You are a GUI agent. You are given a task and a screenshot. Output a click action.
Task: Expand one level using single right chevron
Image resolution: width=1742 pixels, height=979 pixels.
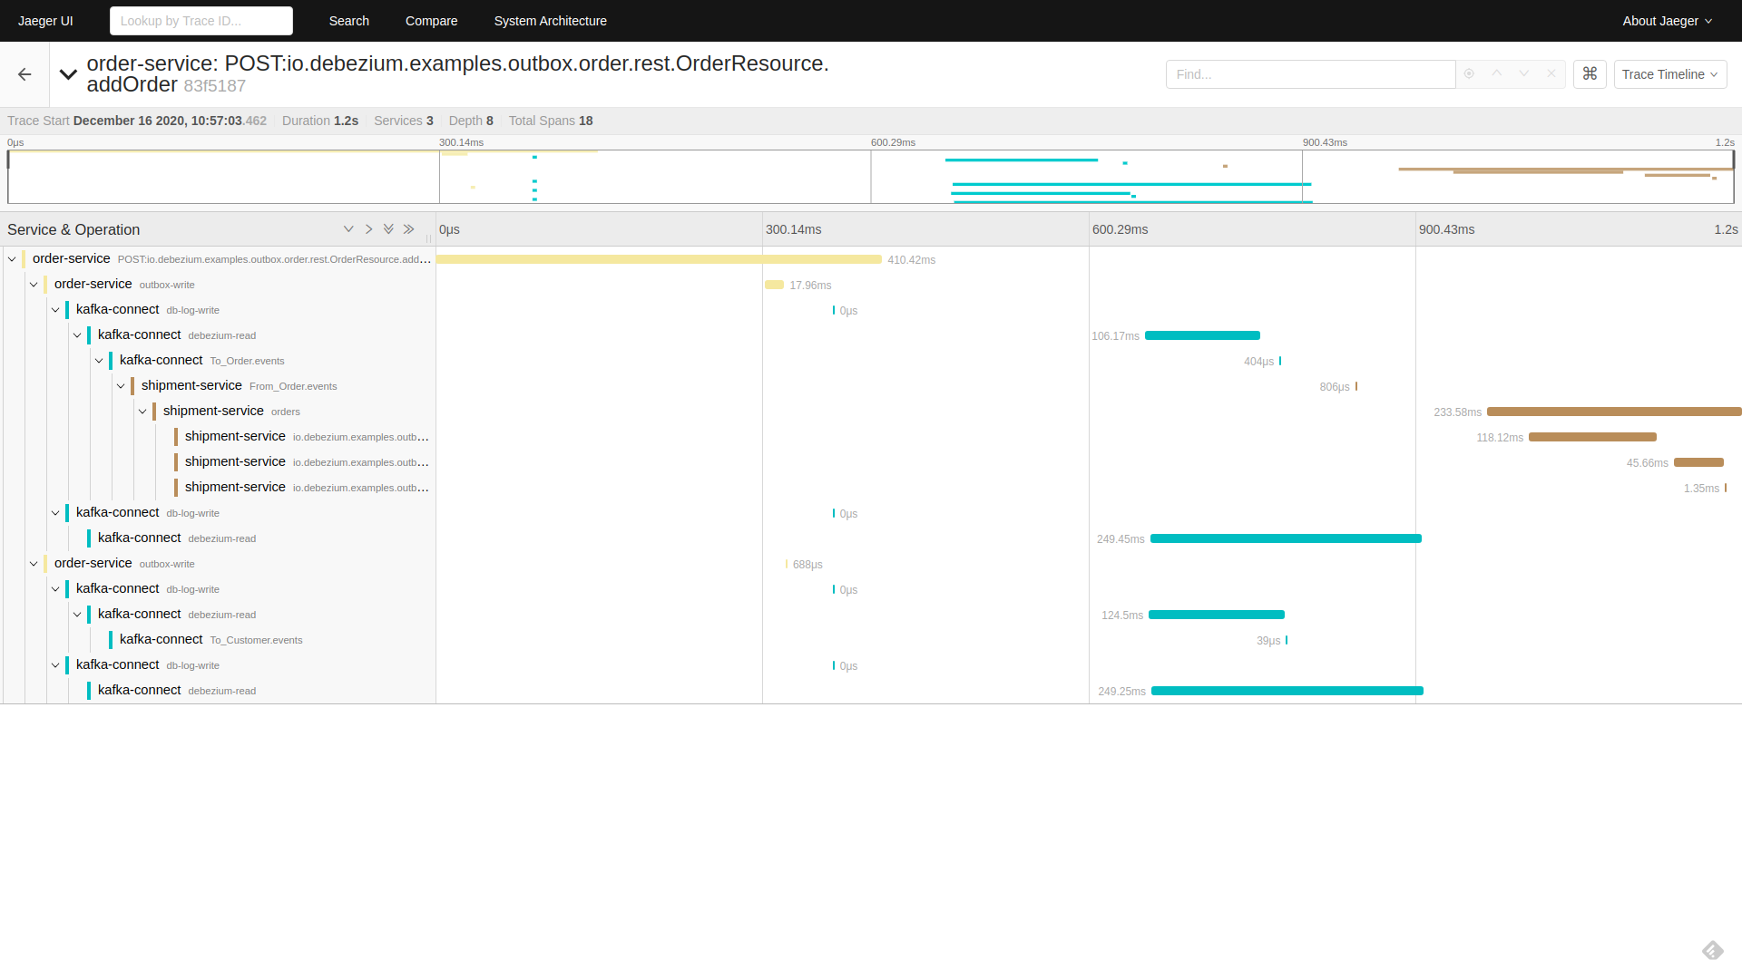(x=368, y=229)
